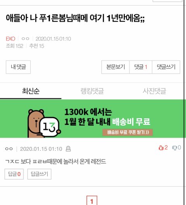Screen dimensions: 186x205
Task: Open 본문보기 to view the post body
Action: tap(115, 67)
